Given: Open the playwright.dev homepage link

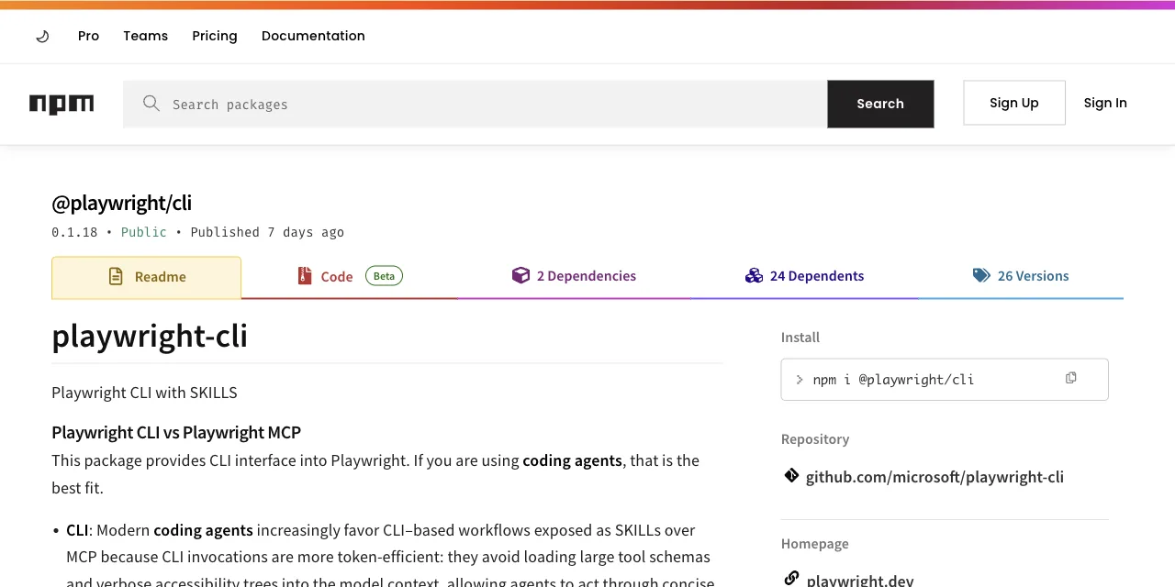Looking at the screenshot, I should click(860, 580).
